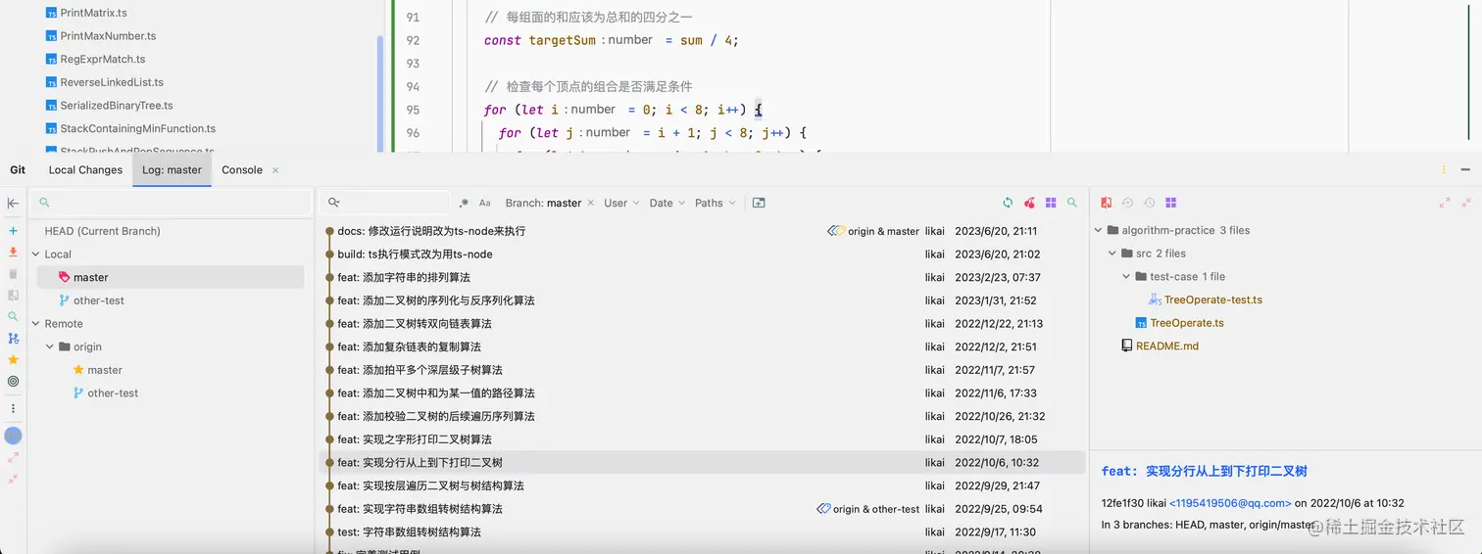Close the Console tab
1482x554 pixels.
[275, 169]
